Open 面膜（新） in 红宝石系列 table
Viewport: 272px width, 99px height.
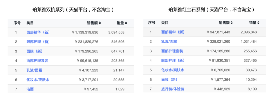point(169,79)
